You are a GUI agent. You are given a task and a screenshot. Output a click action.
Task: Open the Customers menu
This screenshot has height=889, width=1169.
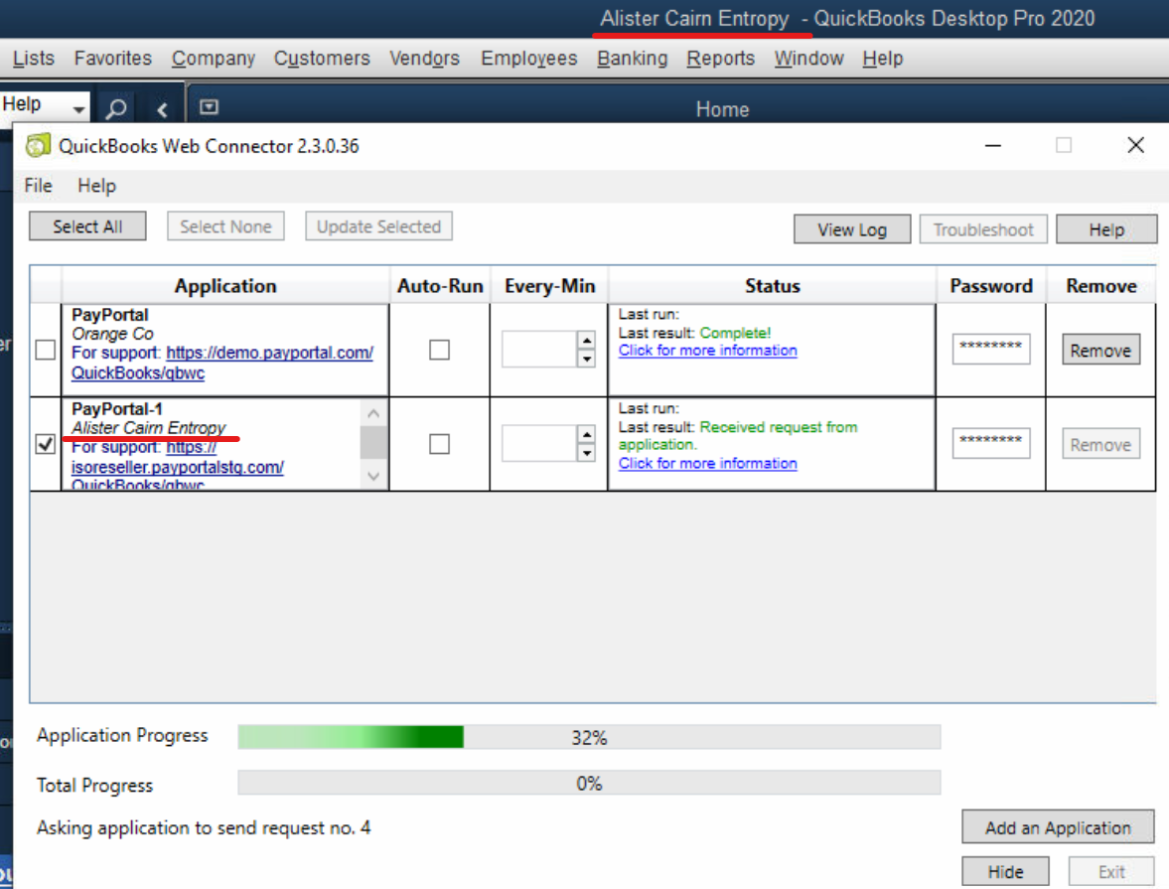pos(322,59)
